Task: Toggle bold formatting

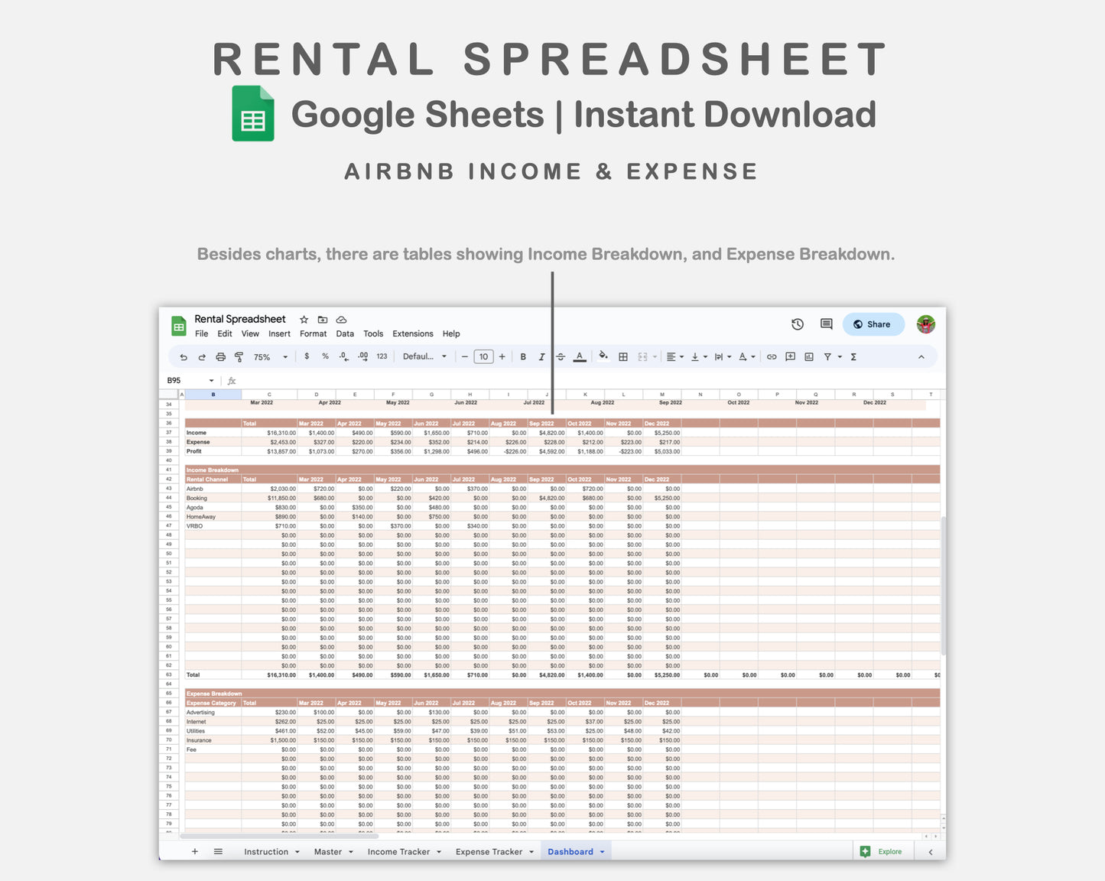Action: pos(523,356)
